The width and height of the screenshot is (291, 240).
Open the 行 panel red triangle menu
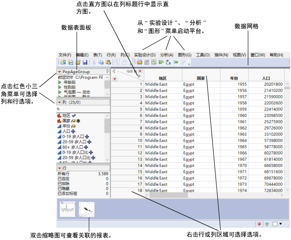[x=59, y=168]
